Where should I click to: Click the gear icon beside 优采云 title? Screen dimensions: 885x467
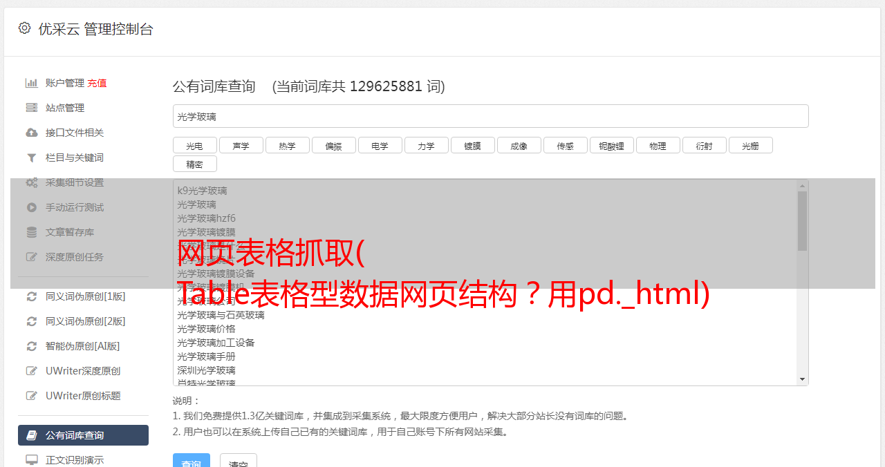[x=24, y=28]
